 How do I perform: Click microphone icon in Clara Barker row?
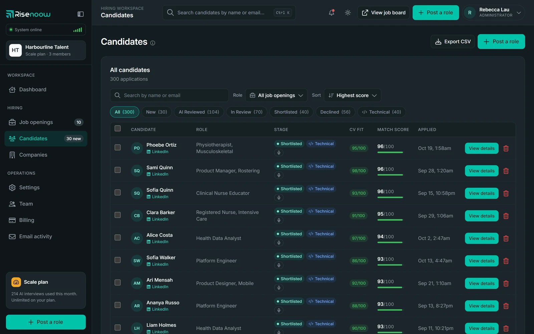[279, 220]
